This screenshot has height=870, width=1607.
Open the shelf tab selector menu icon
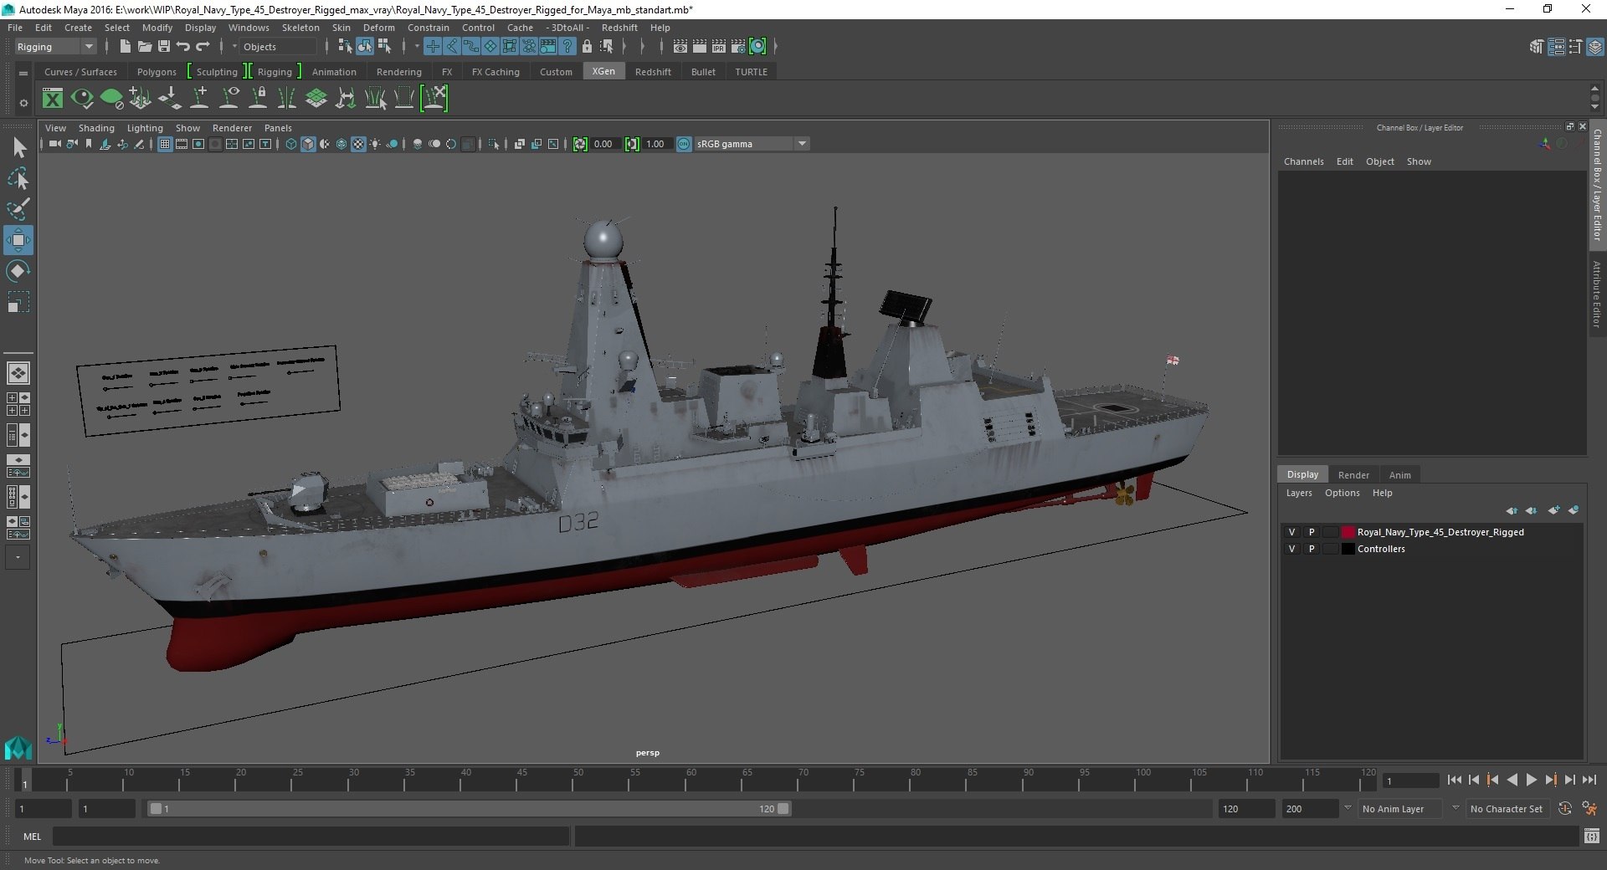click(23, 73)
